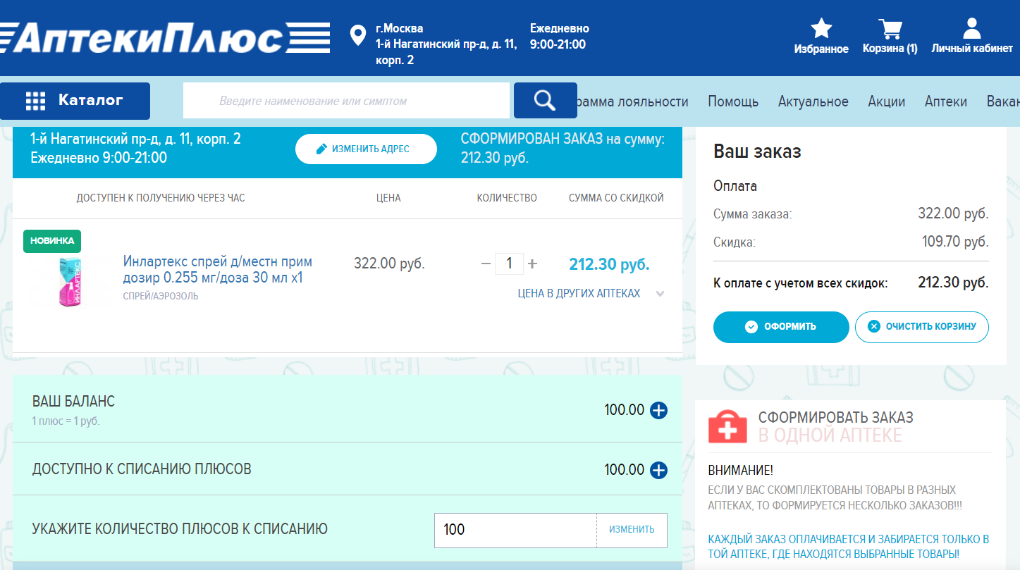Focus the search field for drug name

pyautogui.click(x=346, y=101)
